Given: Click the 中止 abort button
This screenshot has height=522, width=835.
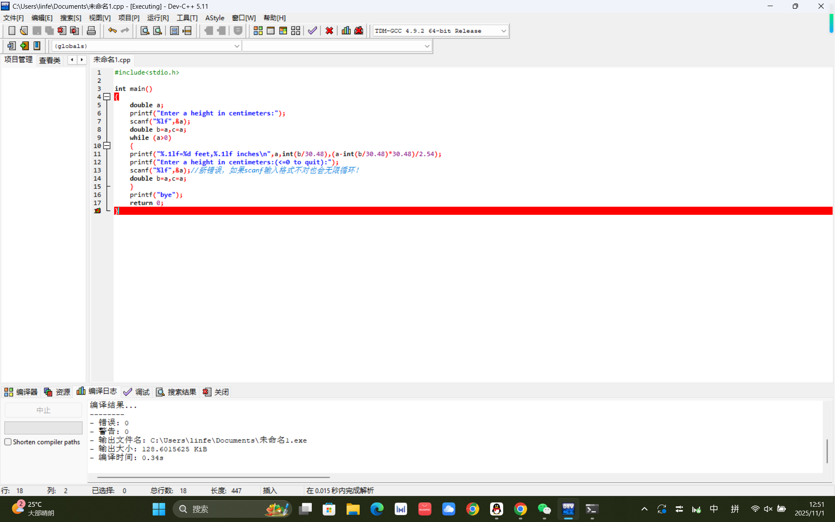Looking at the screenshot, I should 43,410.
